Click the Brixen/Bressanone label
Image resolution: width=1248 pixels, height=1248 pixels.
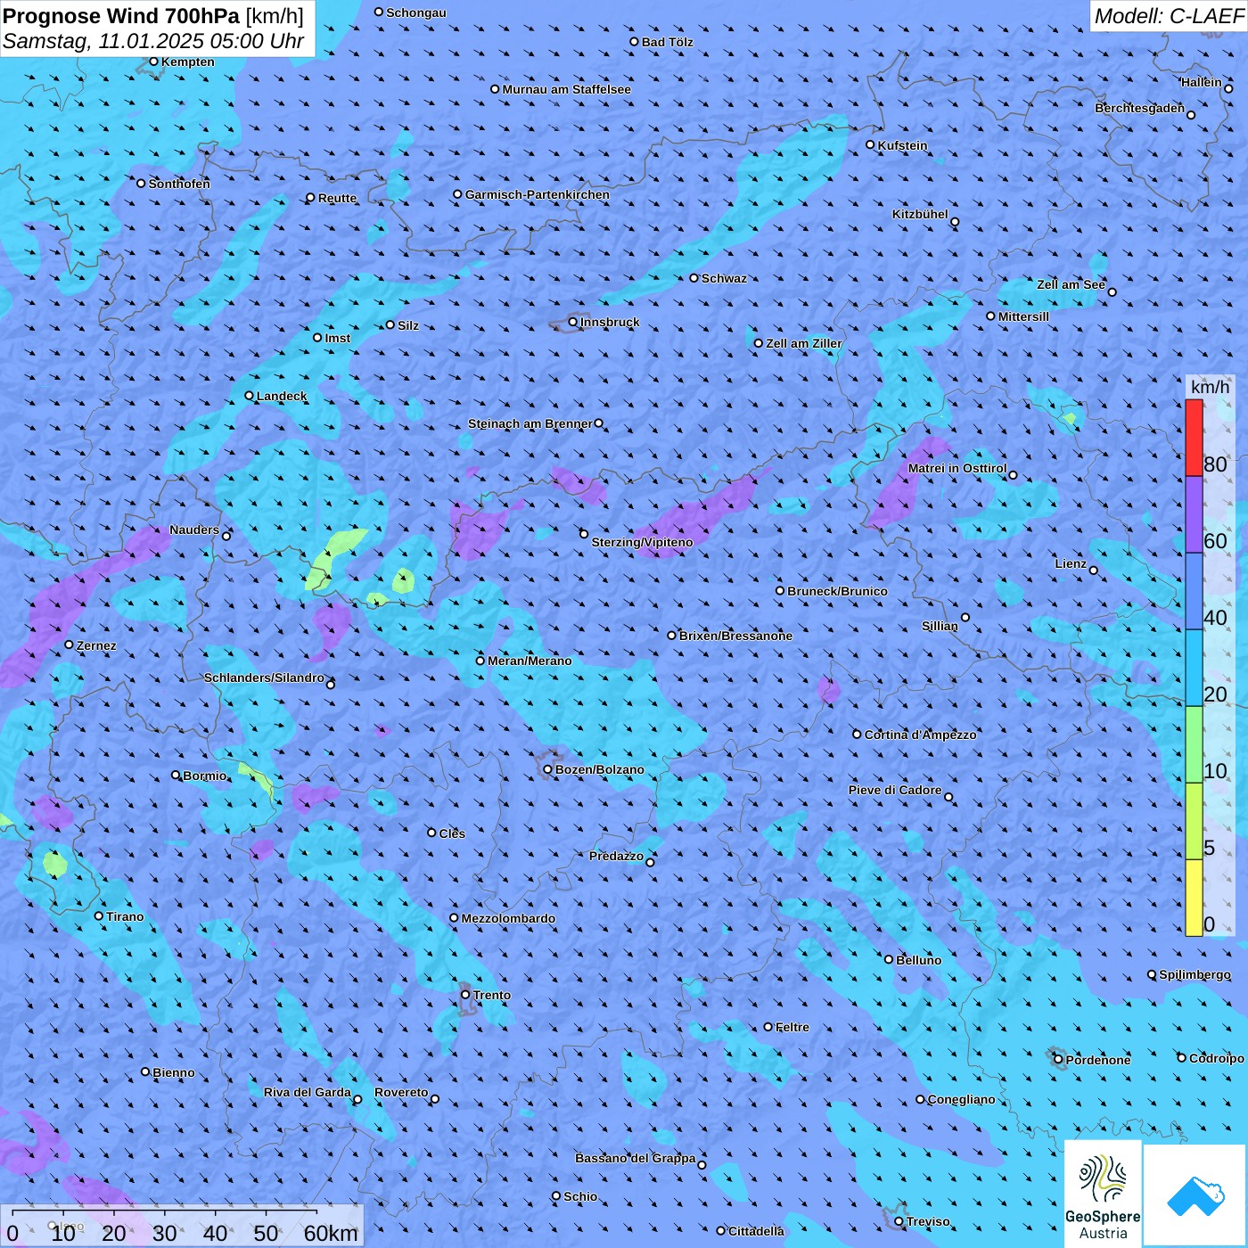pyautogui.click(x=735, y=636)
